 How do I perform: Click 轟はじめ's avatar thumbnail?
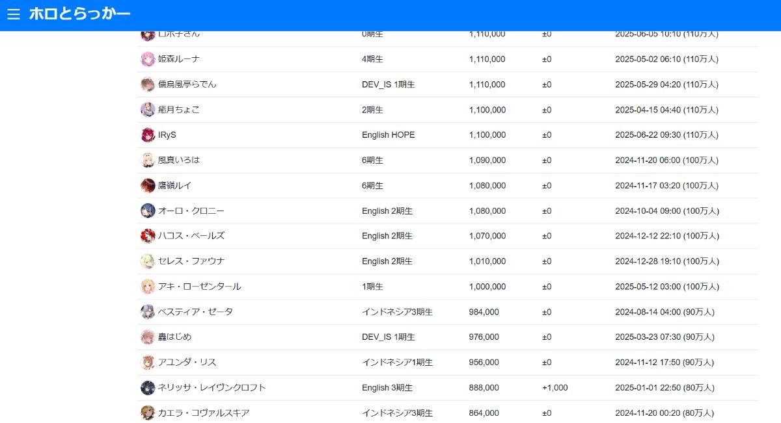[x=148, y=337]
